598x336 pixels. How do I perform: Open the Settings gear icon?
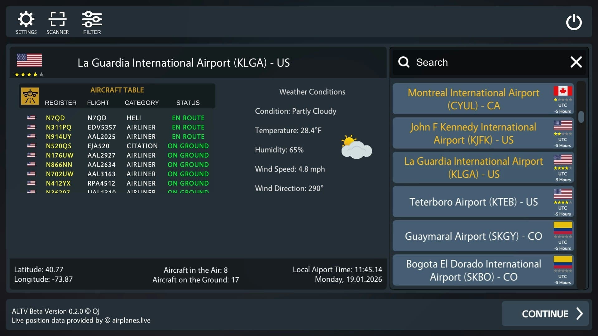coord(26,19)
